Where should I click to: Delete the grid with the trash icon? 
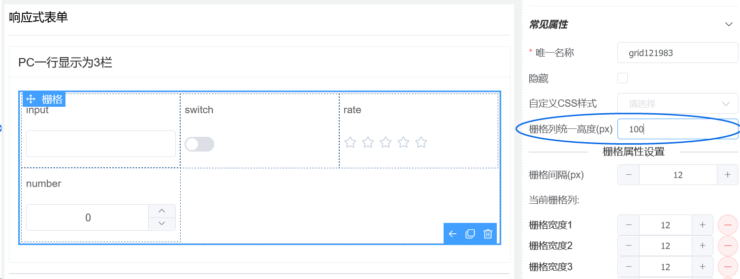(x=487, y=234)
